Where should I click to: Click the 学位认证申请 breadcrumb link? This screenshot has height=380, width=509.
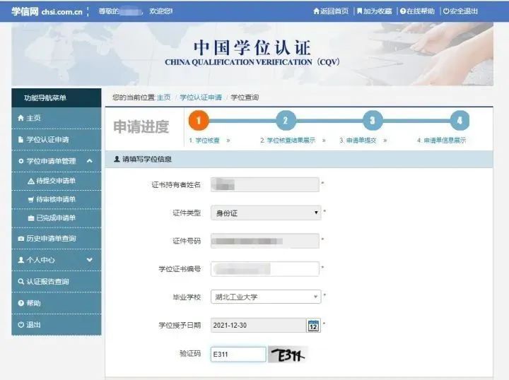(x=201, y=97)
